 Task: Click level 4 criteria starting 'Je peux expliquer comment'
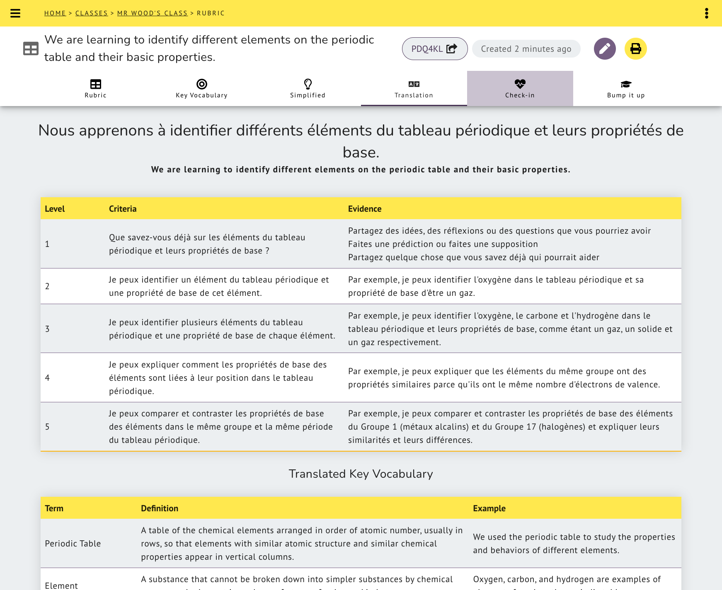click(x=218, y=378)
